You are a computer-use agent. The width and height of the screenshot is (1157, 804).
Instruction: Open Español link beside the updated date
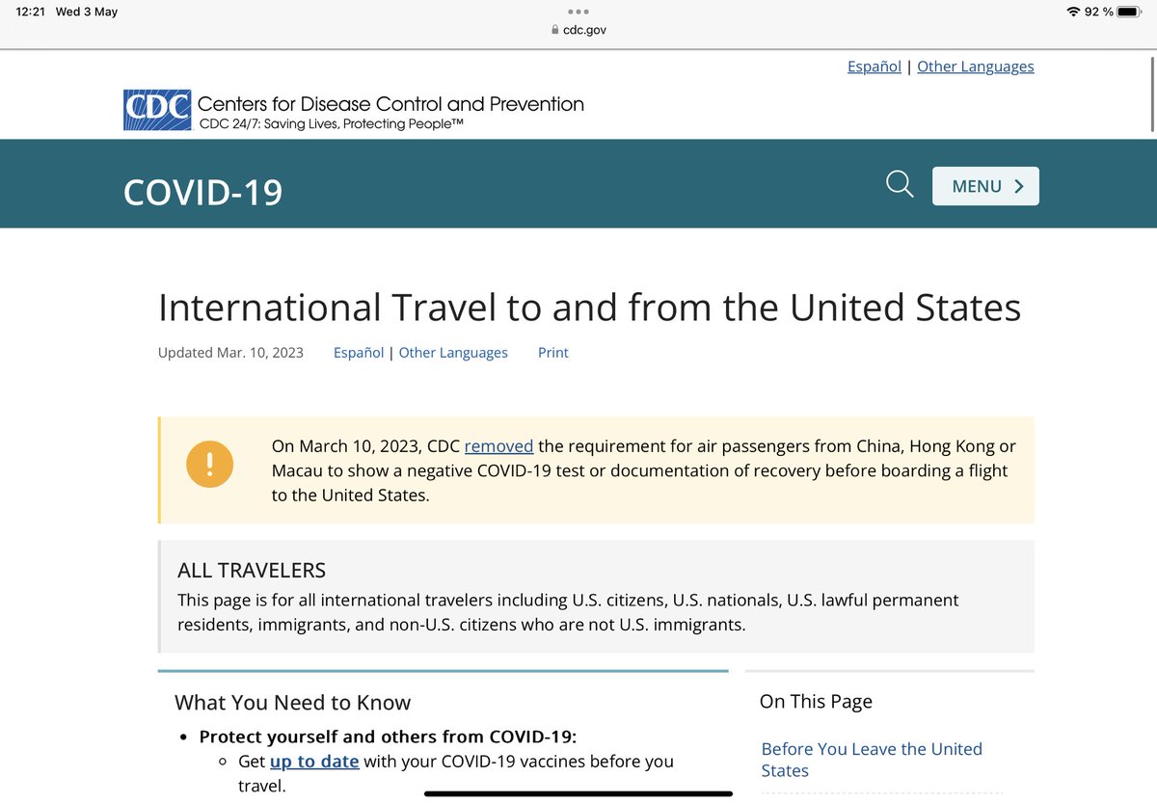pos(359,353)
